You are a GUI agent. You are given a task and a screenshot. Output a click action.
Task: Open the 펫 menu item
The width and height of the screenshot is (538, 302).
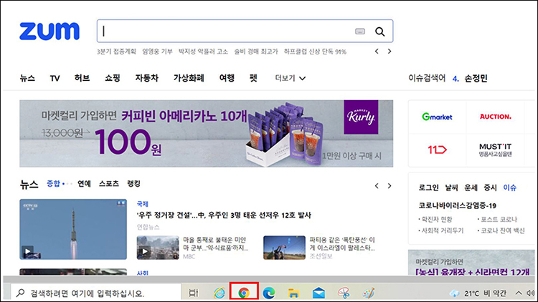[x=253, y=78]
